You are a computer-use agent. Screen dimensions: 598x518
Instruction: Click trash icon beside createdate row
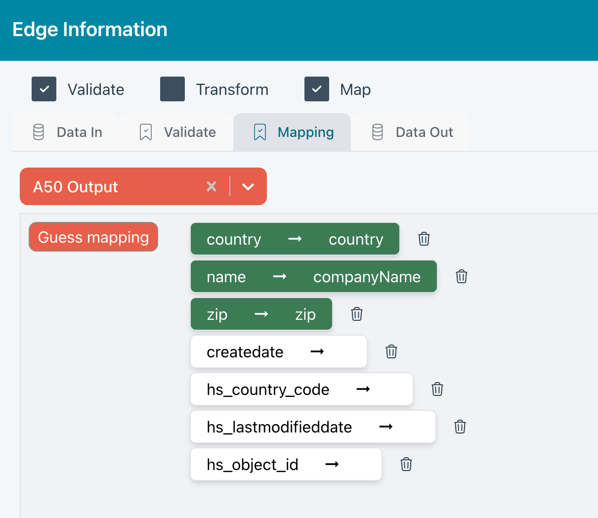391,351
